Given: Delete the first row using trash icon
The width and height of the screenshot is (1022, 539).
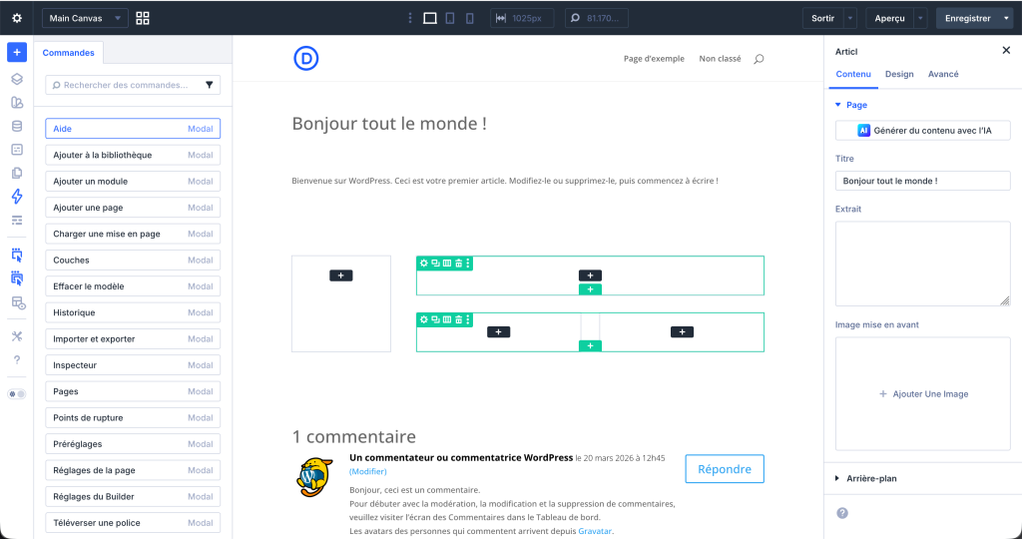Looking at the screenshot, I should 458,264.
